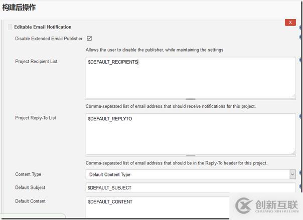303x220 pixels.
Task: Grab the Editable Email Notification drag handle
Action: (10, 27)
